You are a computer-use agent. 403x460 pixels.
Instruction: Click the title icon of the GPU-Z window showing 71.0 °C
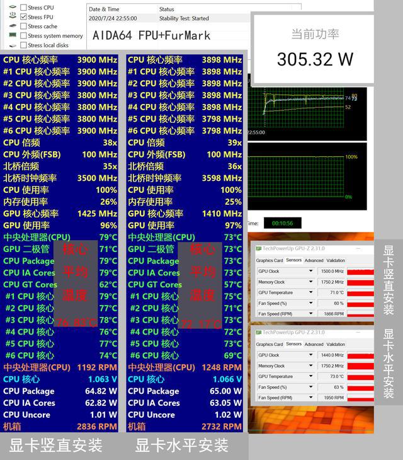(x=259, y=248)
